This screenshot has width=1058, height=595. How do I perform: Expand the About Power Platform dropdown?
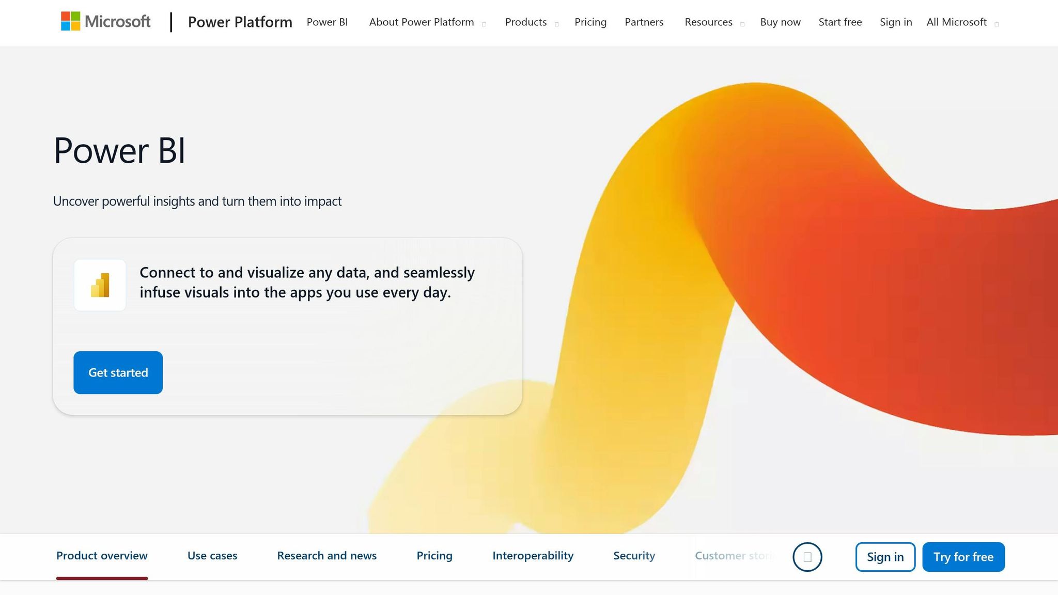[x=422, y=22]
